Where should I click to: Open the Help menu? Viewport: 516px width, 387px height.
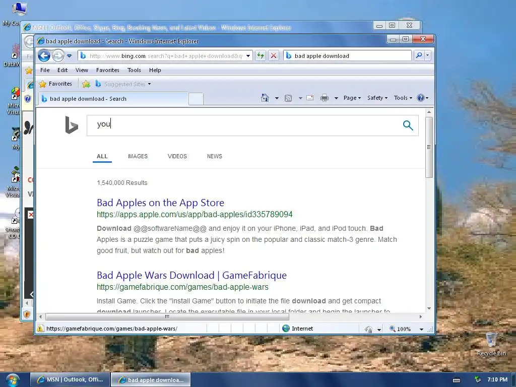tap(155, 70)
